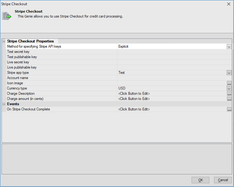
Task: Click the Icon image ellipsis button
Action: [229, 83]
